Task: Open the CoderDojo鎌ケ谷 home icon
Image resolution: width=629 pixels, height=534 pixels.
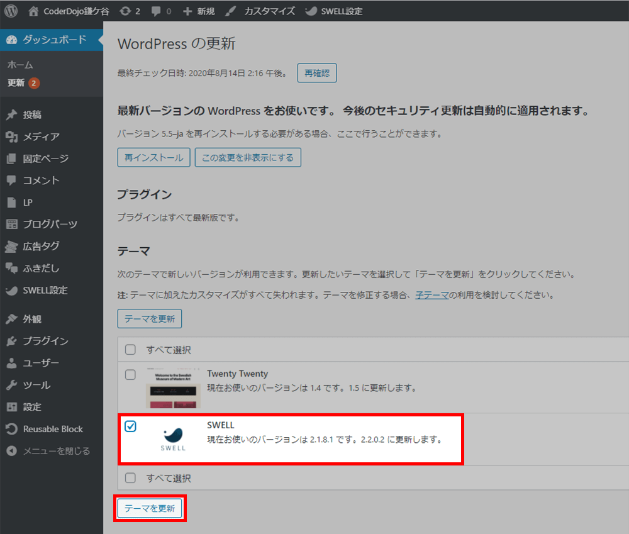Action: (33, 11)
